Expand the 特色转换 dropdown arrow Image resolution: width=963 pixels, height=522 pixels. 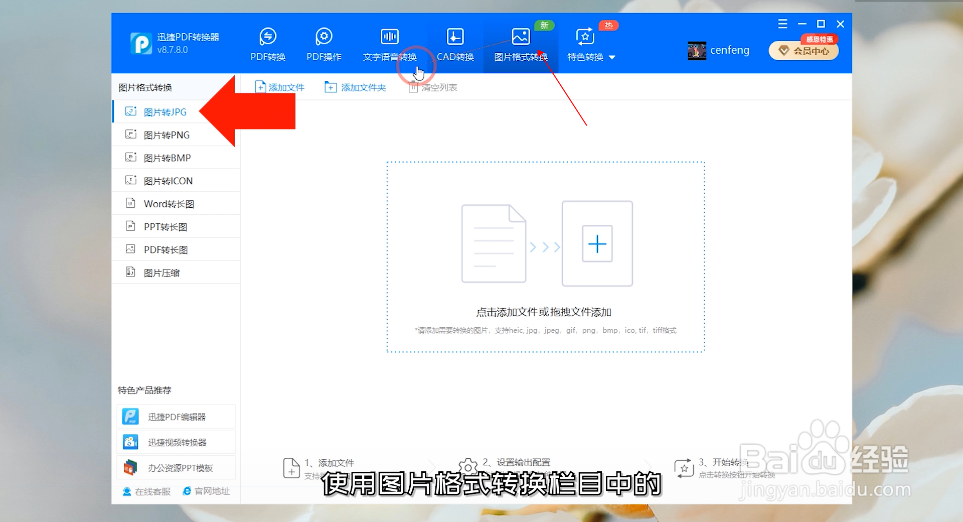pyautogui.click(x=612, y=57)
